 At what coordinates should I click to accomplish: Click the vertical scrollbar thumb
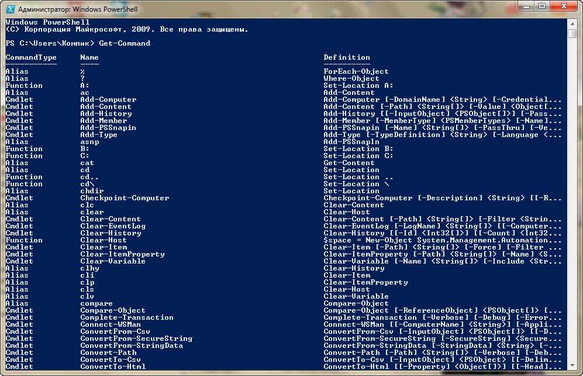pos(572,33)
